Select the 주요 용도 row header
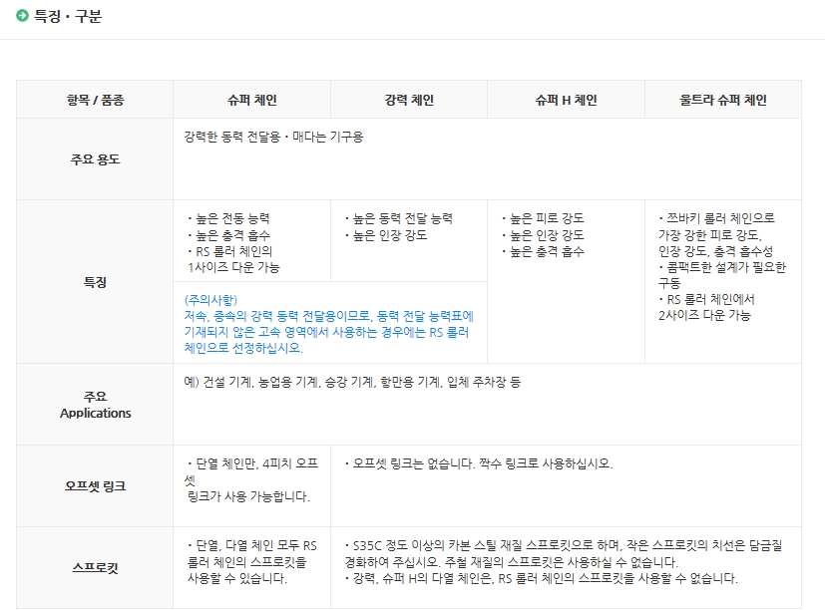 95,159
